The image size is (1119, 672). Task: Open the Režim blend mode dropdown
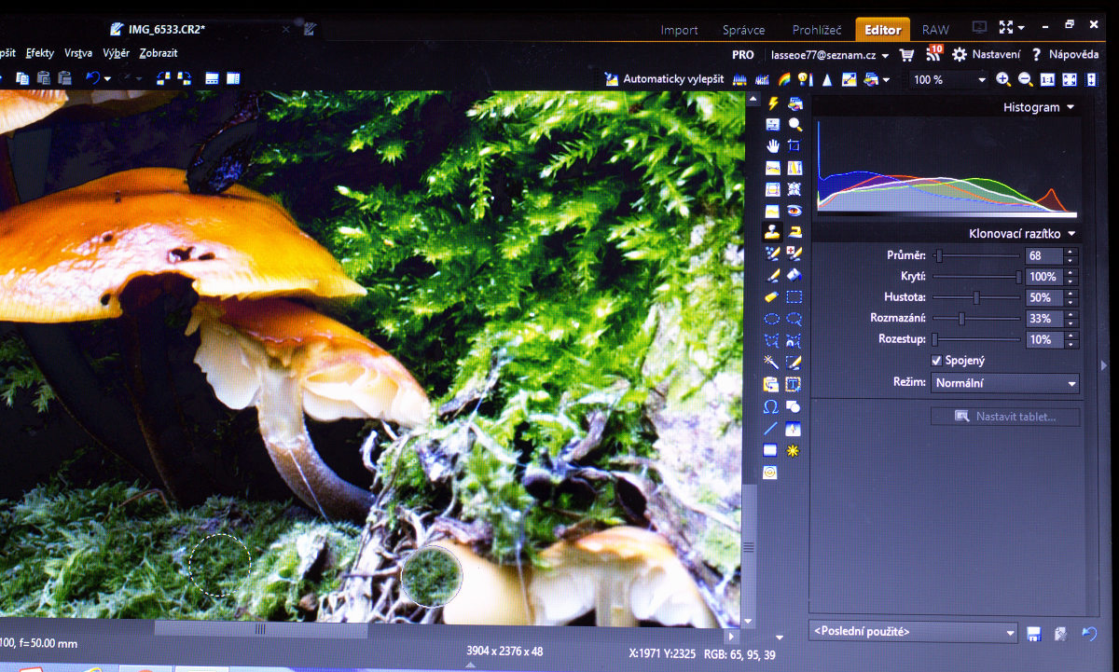(x=1005, y=383)
